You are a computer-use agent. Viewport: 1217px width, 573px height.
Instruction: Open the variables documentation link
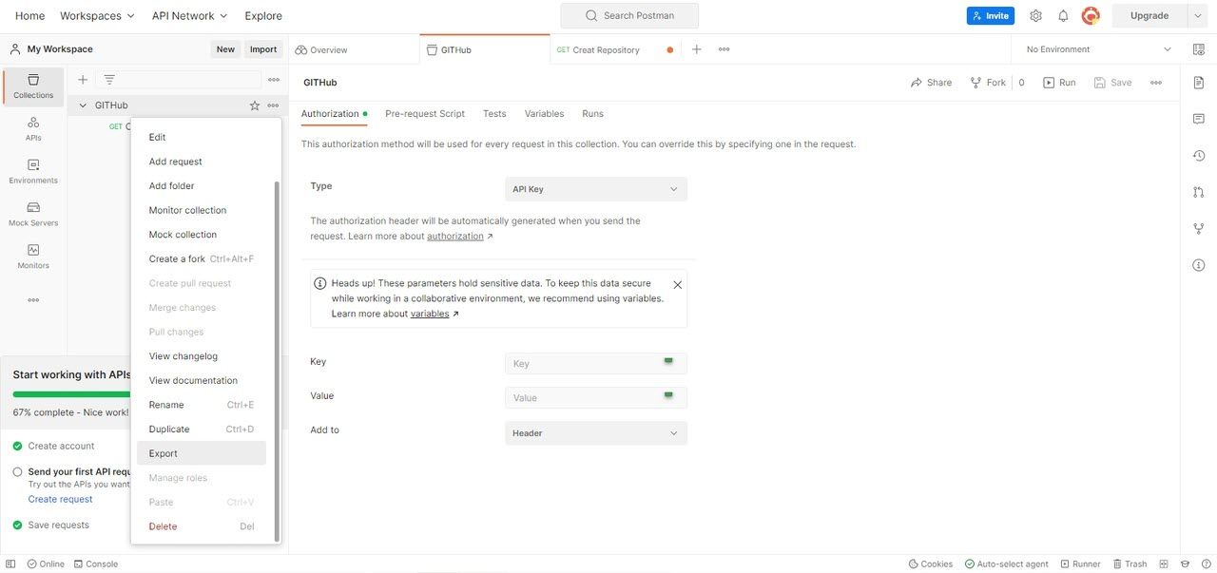[x=429, y=313]
